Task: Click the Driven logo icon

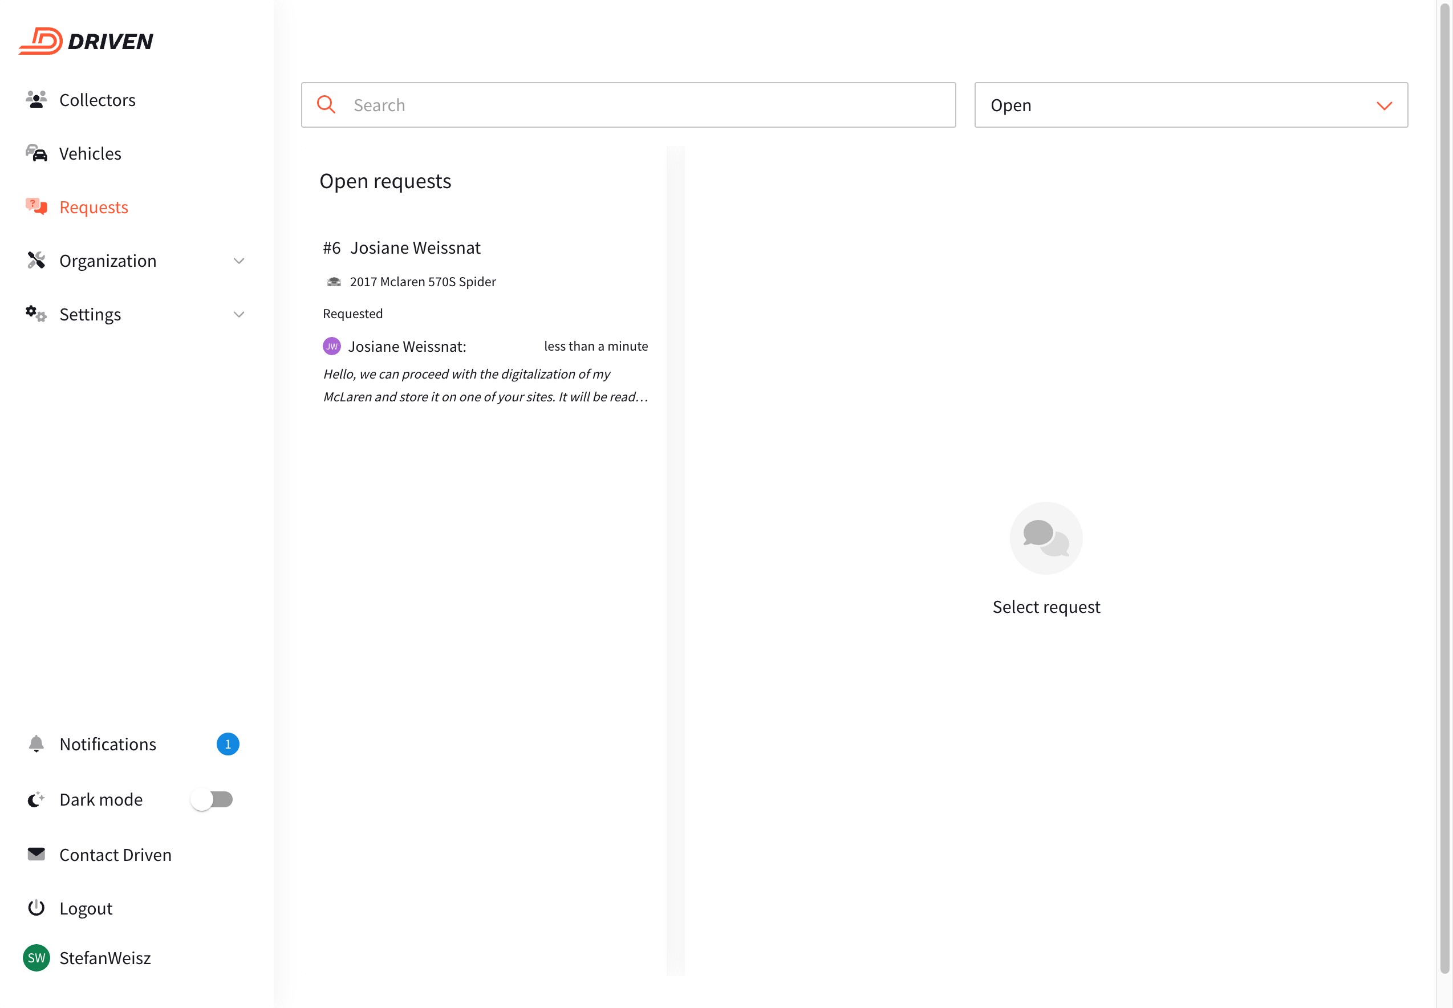Action: click(x=40, y=41)
